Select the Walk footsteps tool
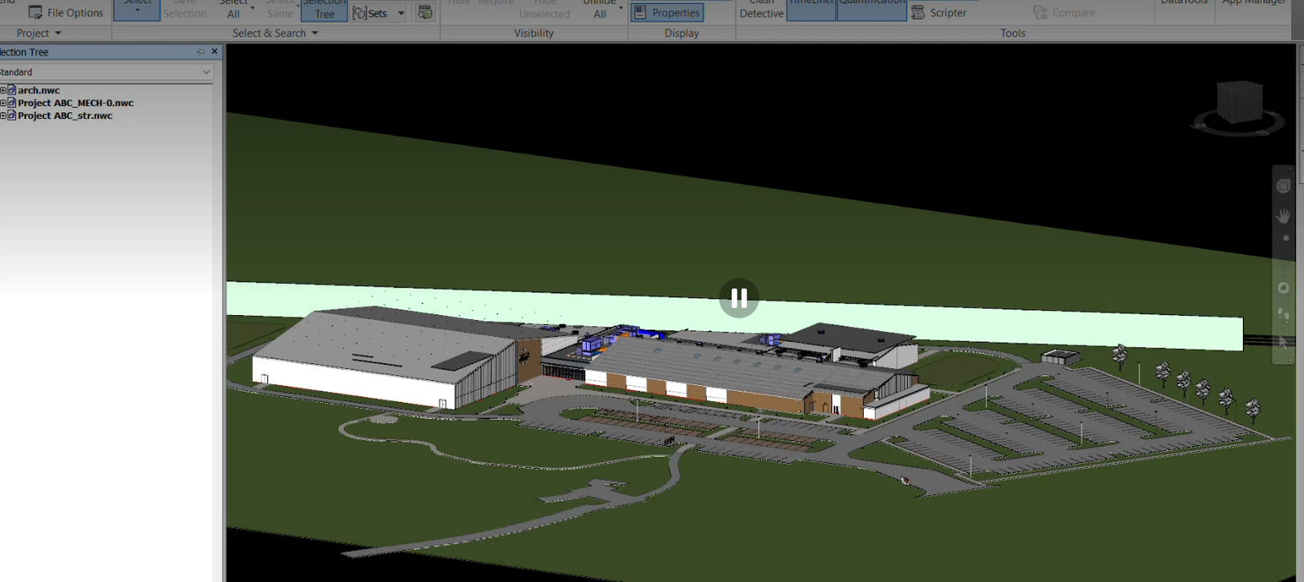This screenshot has height=582, width=1304. pos(1284,314)
